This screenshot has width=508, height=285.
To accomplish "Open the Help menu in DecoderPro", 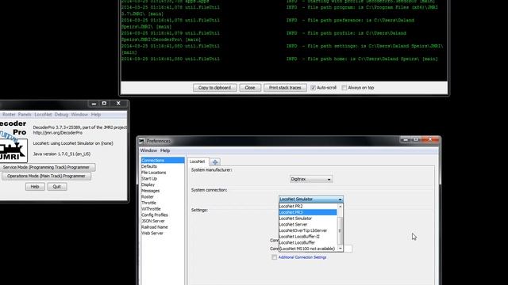I will coord(95,114).
